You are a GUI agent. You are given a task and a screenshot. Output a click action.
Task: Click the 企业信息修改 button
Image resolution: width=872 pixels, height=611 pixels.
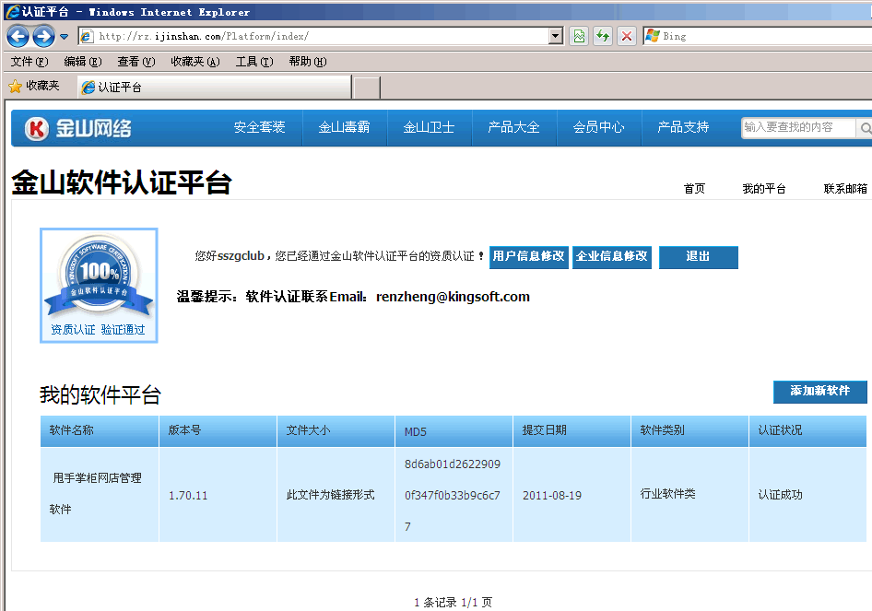point(612,257)
